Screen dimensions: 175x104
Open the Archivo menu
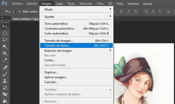tap(17, 4)
